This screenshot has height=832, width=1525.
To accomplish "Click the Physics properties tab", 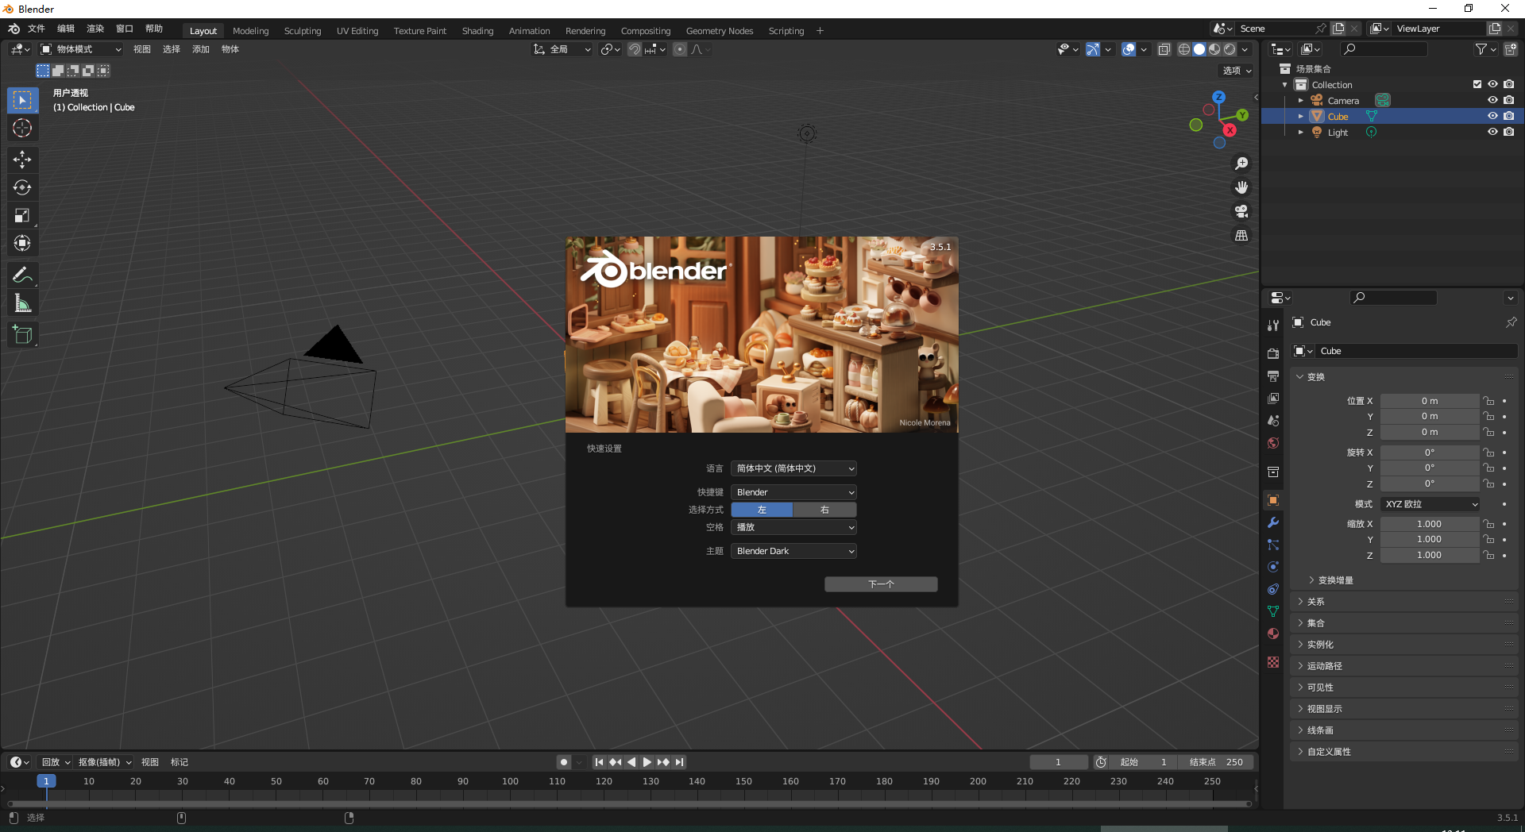I will coord(1272,567).
